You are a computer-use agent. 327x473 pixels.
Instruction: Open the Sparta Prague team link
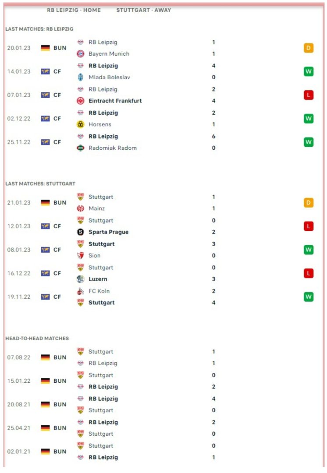(108, 232)
